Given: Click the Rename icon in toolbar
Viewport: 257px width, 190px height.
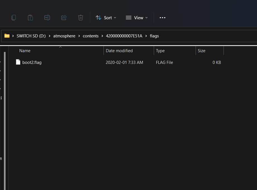Looking at the screenshot, I should (47, 18).
